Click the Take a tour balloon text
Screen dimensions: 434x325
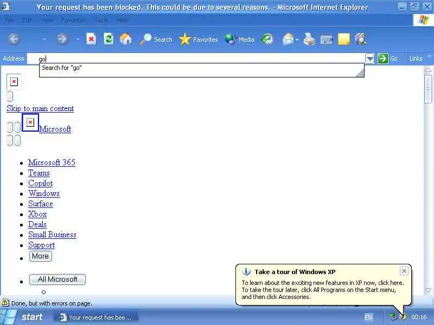tap(323, 290)
